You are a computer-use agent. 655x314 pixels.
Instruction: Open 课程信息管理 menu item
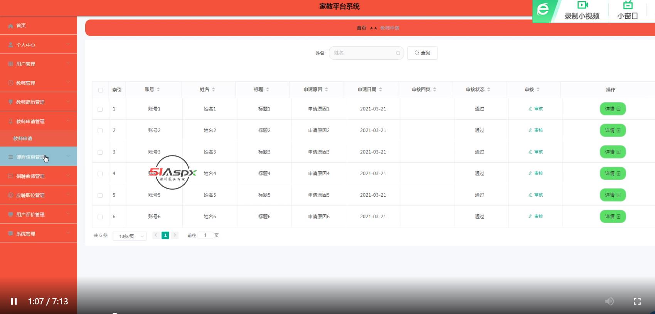[x=39, y=157]
